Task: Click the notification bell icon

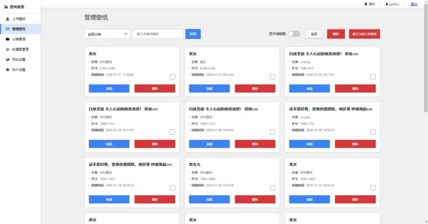Action: click(x=366, y=4)
